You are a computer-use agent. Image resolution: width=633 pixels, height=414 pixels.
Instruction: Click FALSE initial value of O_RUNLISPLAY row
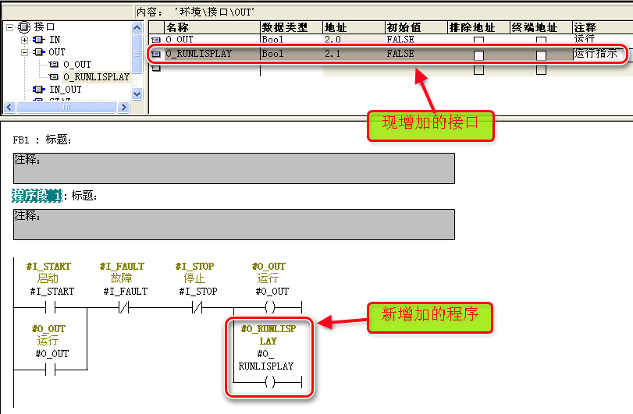coord(416,54)
